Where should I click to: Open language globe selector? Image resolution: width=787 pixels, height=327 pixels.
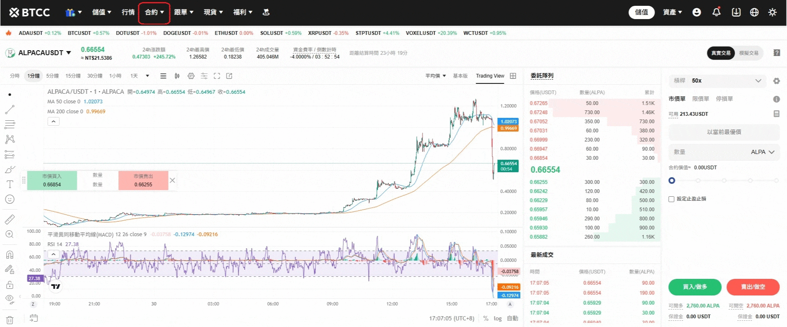point(754,12)
